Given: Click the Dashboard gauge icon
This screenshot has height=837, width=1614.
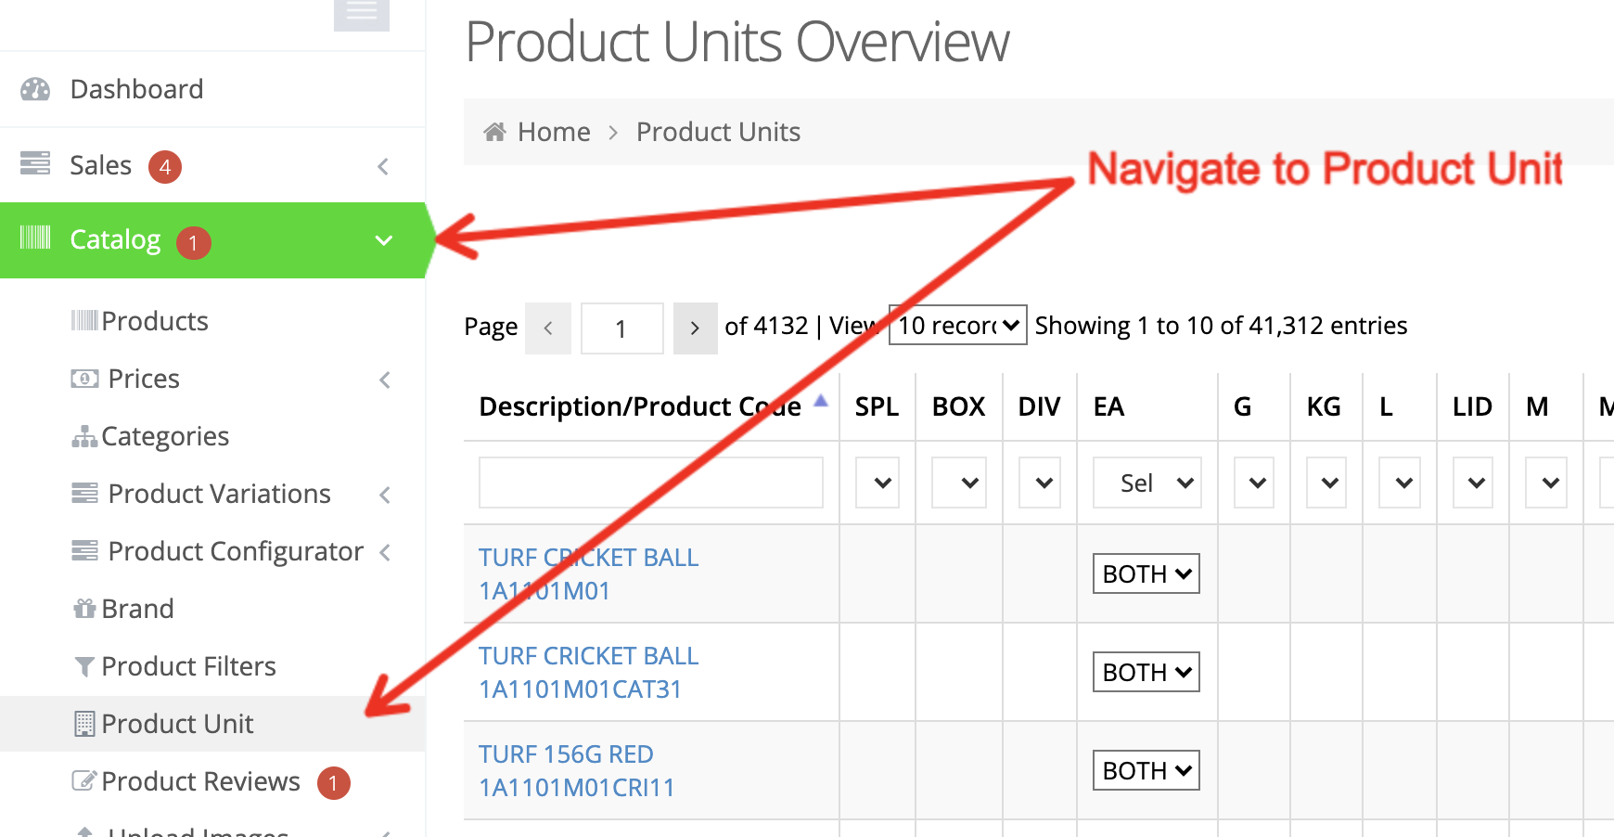Looking at the screenshot, I should pyautogui.click(x=35, y=89).
